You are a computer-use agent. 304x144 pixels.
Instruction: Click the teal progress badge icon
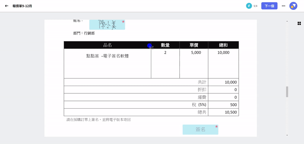click(249, 6)
